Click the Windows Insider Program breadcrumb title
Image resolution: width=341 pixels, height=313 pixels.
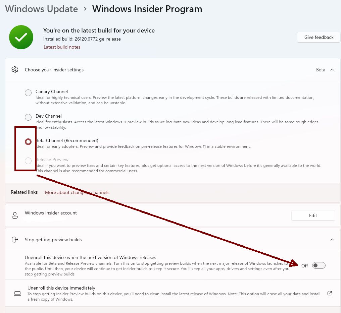pos(147,9)
